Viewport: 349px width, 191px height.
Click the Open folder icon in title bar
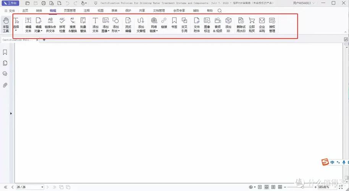[27, 3]
